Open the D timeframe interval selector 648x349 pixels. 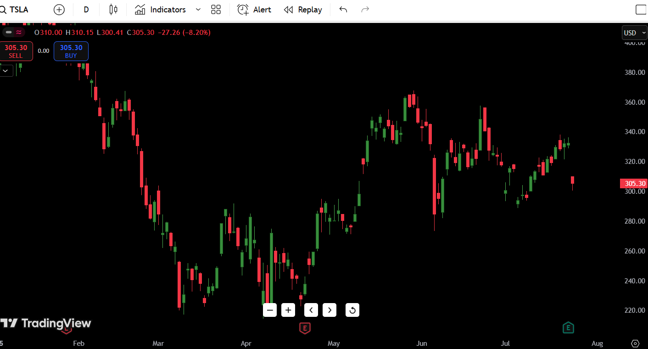pyautogui.click(x=86, y=10)
